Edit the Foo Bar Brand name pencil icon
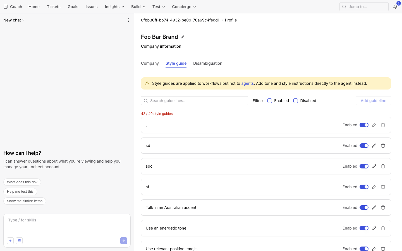The width and height of the screenshot is (402, 251). [183, 37]
